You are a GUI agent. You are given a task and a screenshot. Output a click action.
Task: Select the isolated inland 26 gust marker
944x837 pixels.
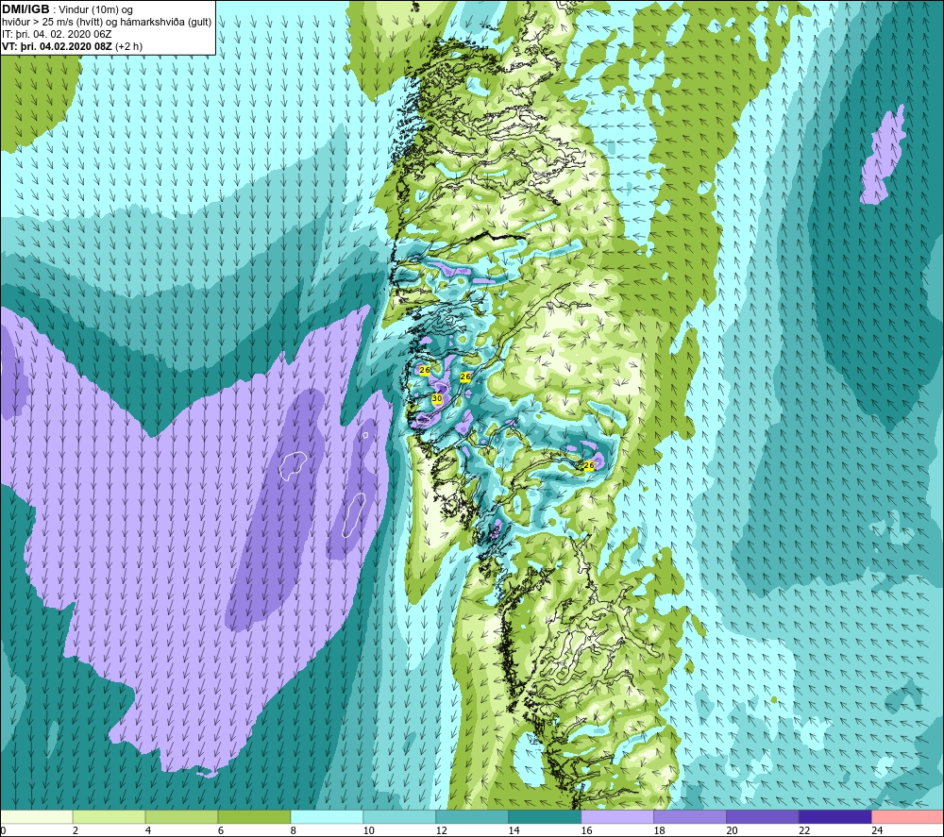click(x=589, y=465)
